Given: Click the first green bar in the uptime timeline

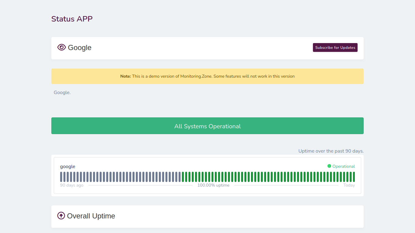Looking at the screenshot, I should 183,177.
